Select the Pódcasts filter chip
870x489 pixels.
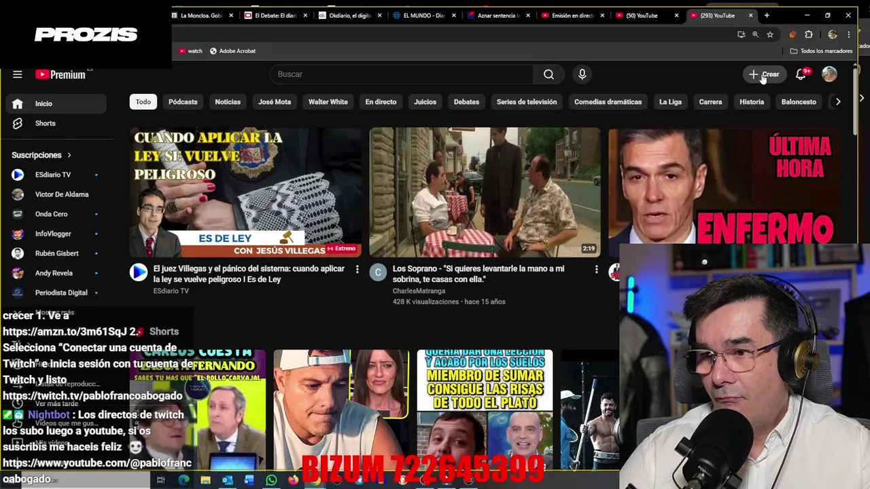point(183,102)
